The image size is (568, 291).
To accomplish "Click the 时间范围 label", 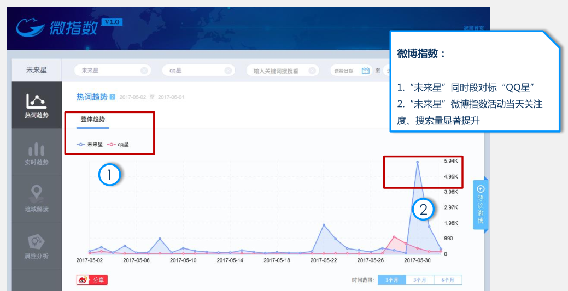I will click(x=363, y=280).
